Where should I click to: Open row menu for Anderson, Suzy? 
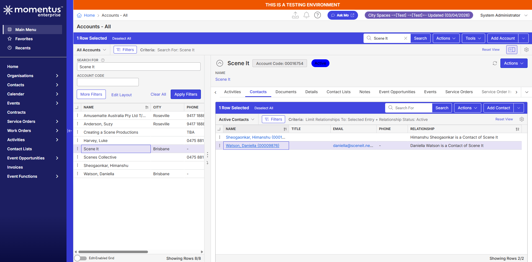[x=78, y=124]
